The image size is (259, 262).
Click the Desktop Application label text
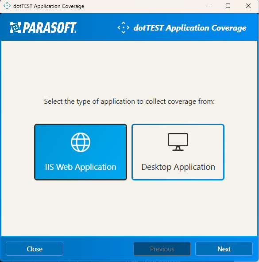click(x=178, y=167)
